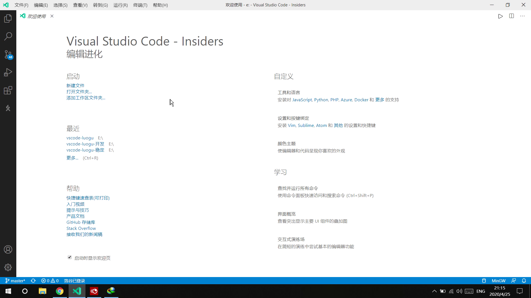The height and width of the screenshot is (298, 531).
Task: Expand more recent folders via 更多... link
Action: 72,158
